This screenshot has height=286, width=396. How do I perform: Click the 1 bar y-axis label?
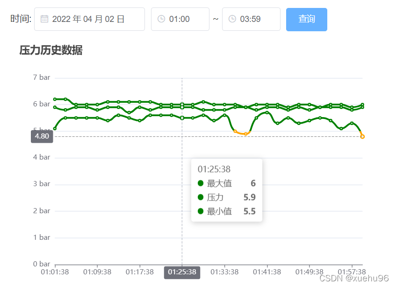coord(42,237)
